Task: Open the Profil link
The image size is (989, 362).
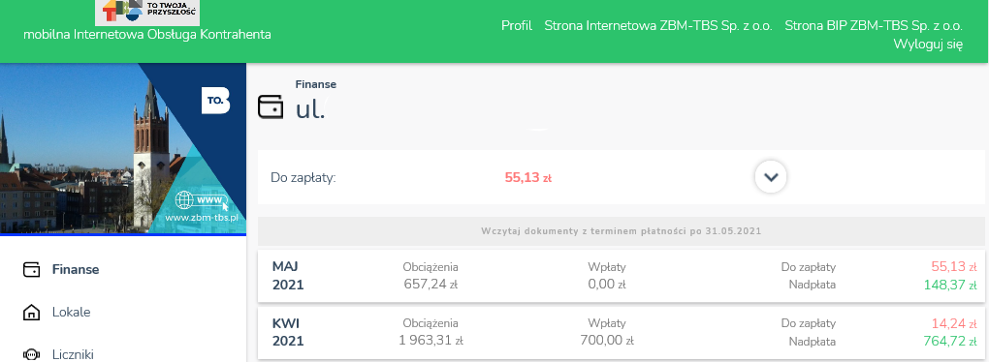Action: (517, 26)
